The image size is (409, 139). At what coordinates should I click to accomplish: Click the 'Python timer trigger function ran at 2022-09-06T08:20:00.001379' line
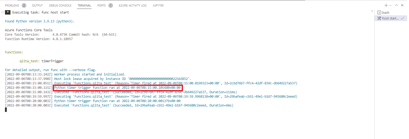coord(93,101)
